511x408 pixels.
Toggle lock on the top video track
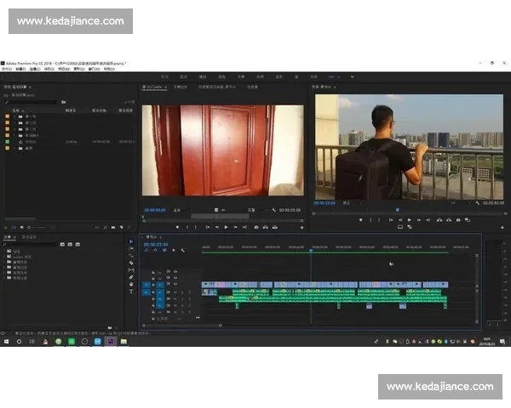click(154, 271)
